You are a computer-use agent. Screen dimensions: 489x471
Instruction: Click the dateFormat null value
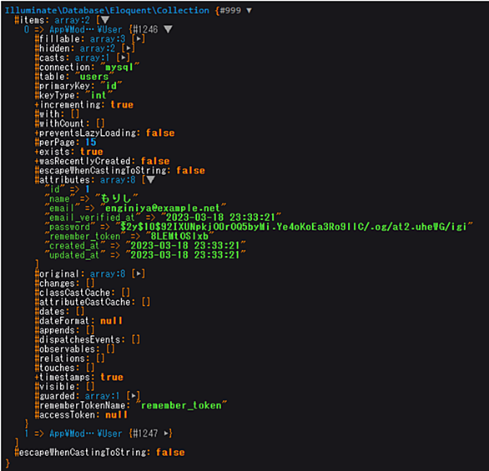coord(111,321)
